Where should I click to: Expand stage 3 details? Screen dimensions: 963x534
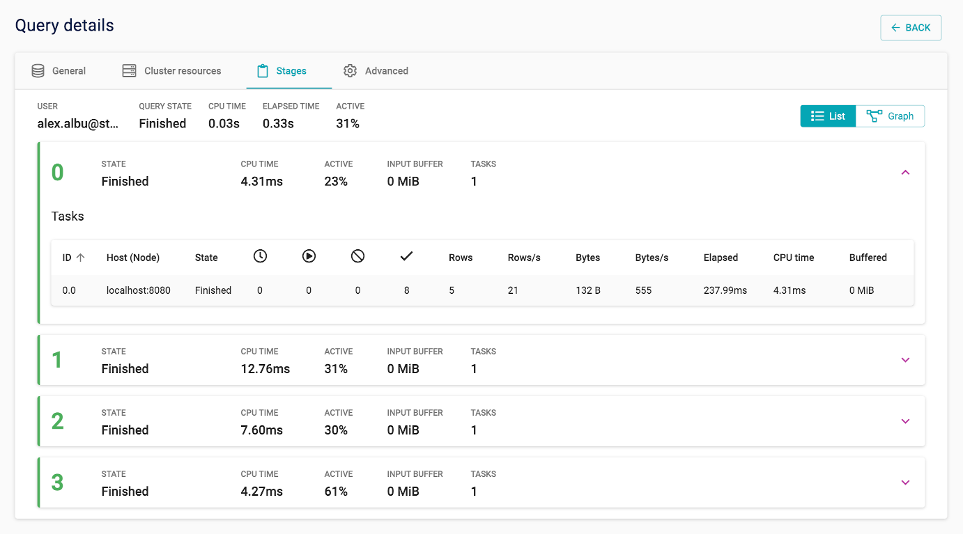click(905, 482)
